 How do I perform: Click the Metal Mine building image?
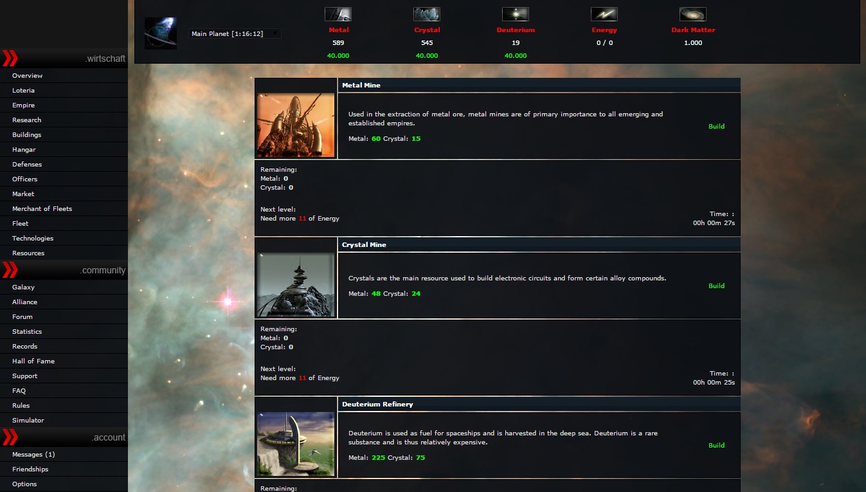click(x=296, y=125)
